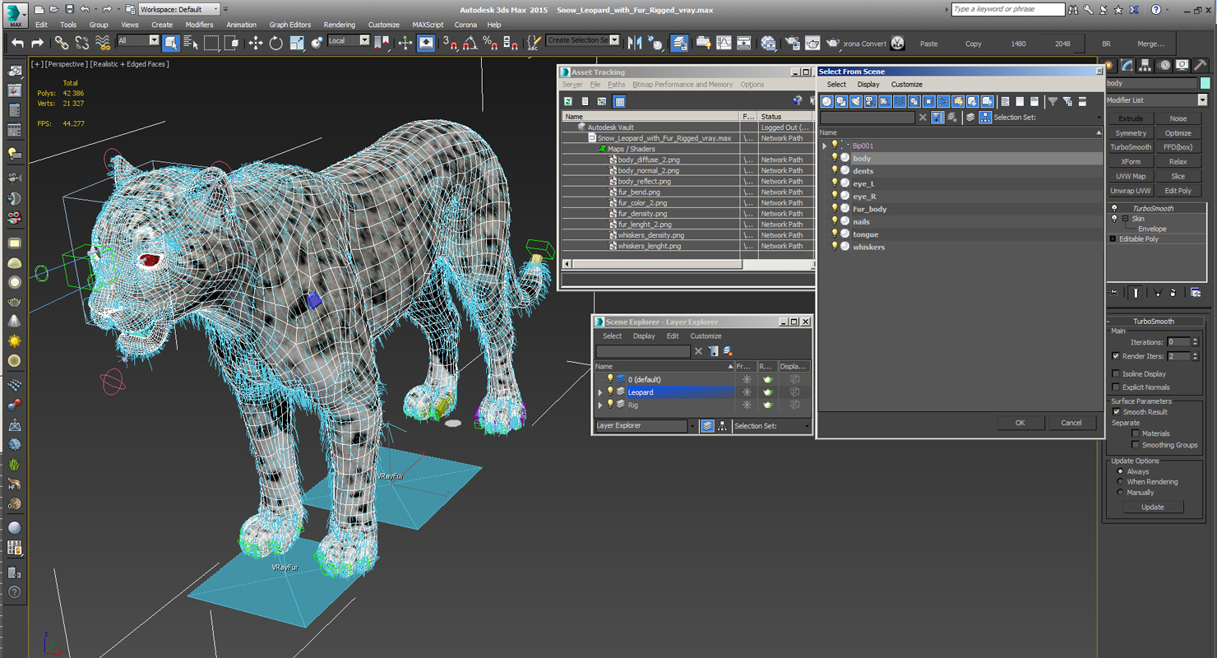Click the Unwrap UVW modifier button
This screenshot has width=1217, height=658.
[1131, 191]
